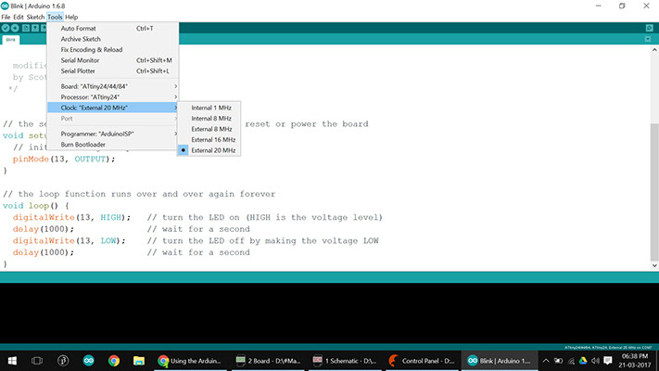
Task: Click the New sketch toolbar icon
Action: (x=26, y=28)
